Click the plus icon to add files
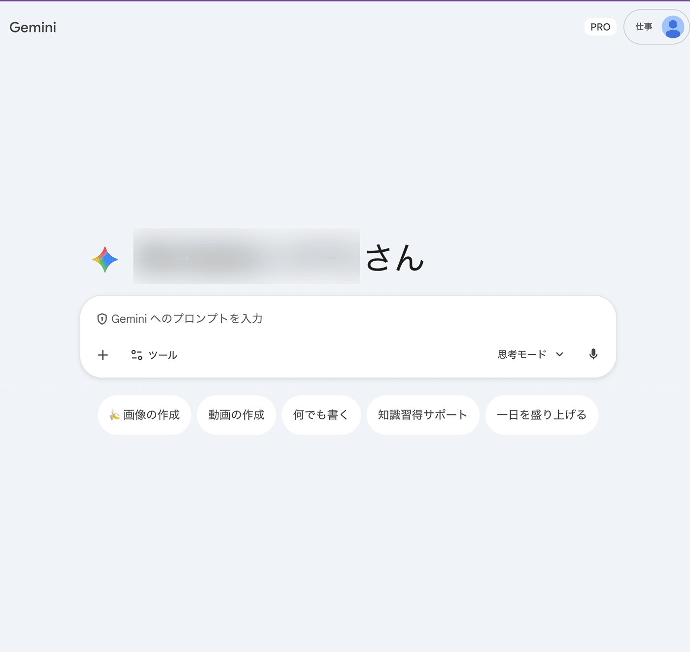 point(103,355)
